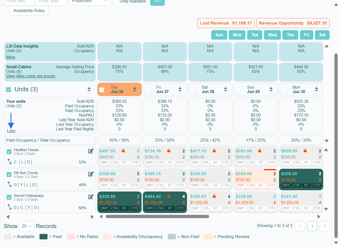Open edit icon for 5th Ave Condo

point(91,174)
